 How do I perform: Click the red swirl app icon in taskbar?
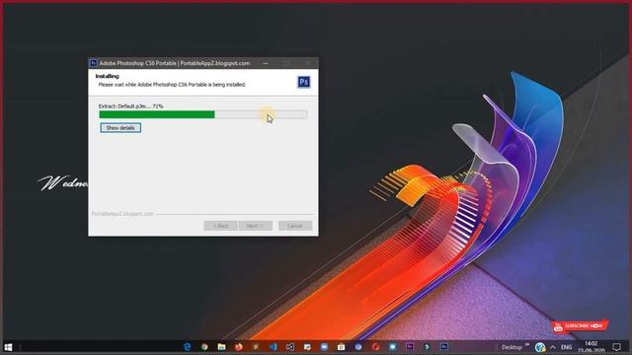click(375, 347)
